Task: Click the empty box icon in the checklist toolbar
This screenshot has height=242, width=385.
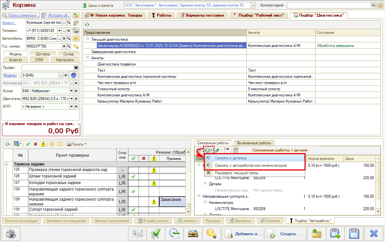Action: coord(59,144)
